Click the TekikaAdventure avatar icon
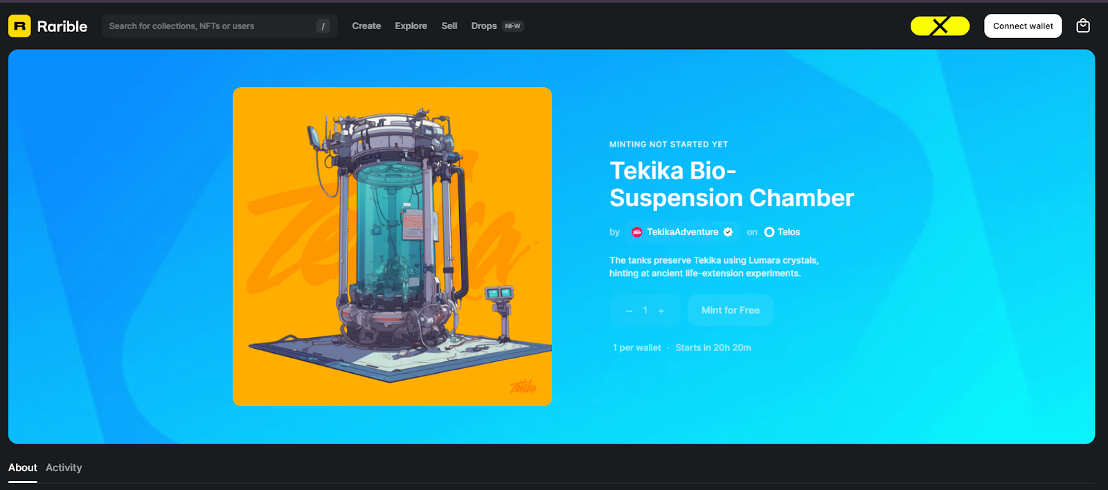1108x490 pixels. [x=637, y=233]
